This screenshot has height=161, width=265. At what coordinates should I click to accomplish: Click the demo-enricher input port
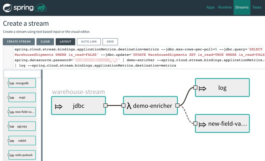(123, 106)
